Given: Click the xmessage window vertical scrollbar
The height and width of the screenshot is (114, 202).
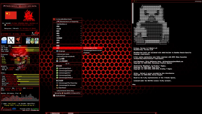Looking at the screenshot, I should (x=133, y=13).
